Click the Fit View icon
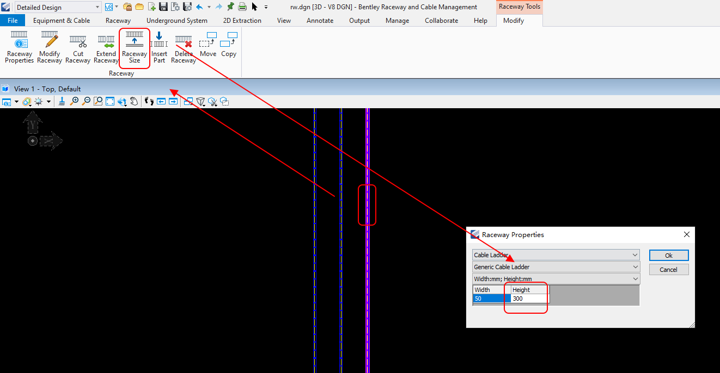The height and width of the screenshot is (373, 720). [109, 101]
